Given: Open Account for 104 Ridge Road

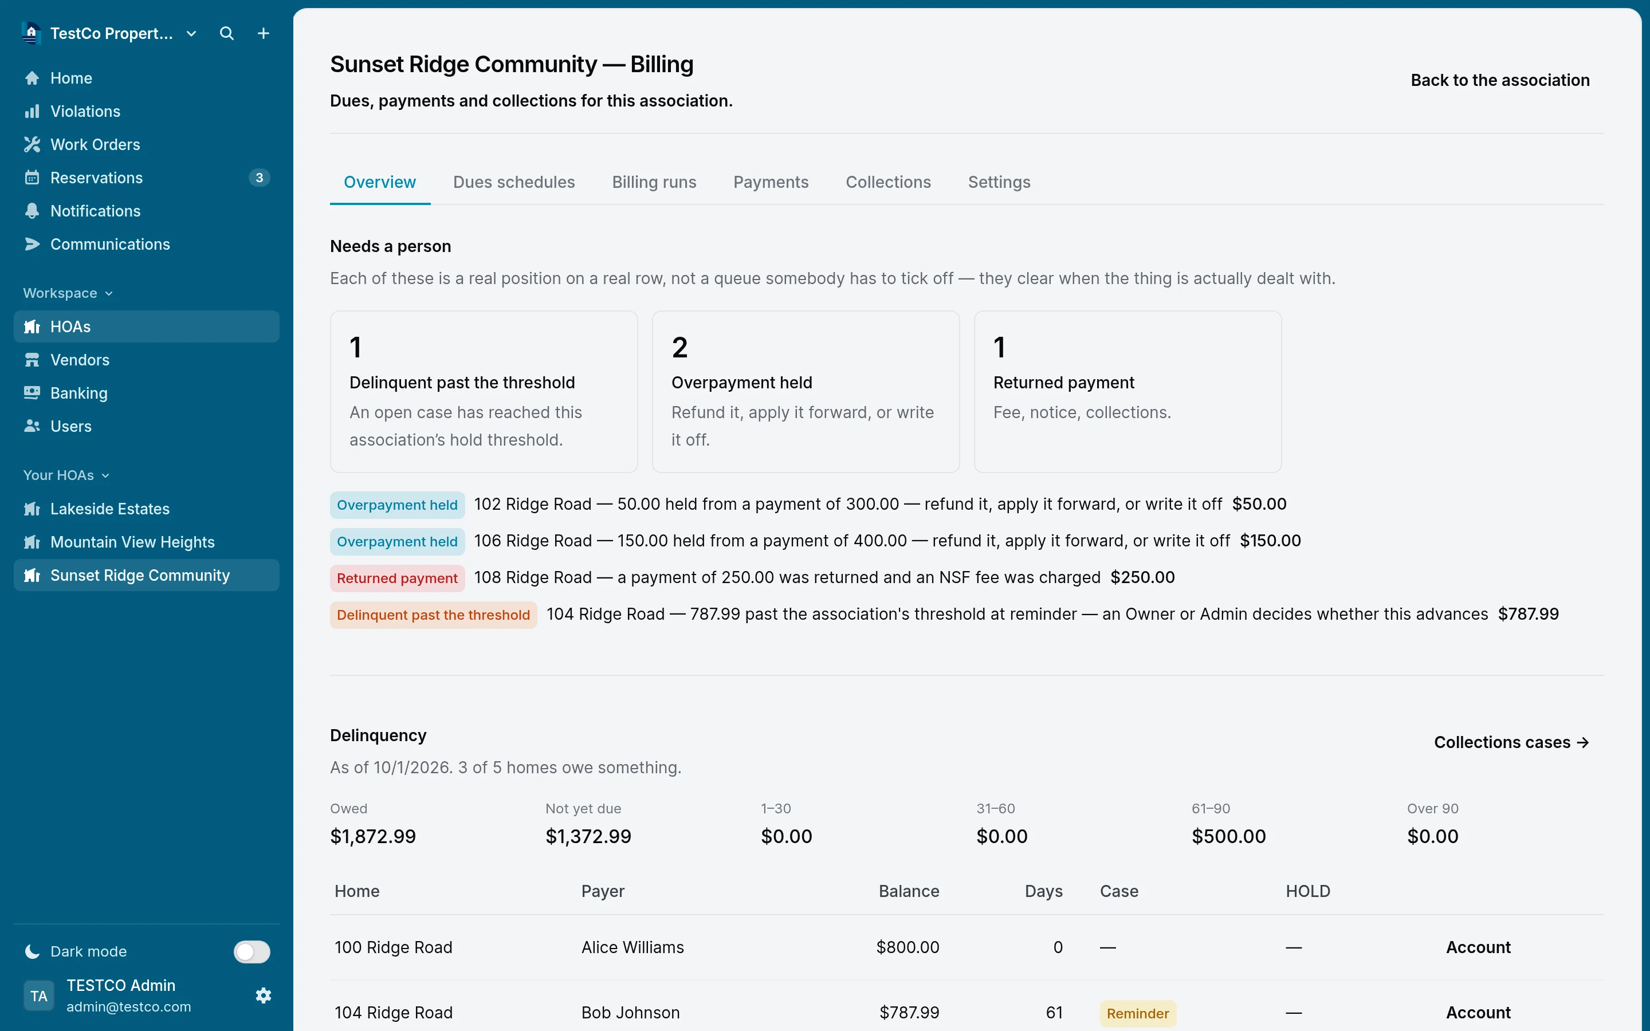Looking at the screenshot, I should click(x=1478, y=1013).
